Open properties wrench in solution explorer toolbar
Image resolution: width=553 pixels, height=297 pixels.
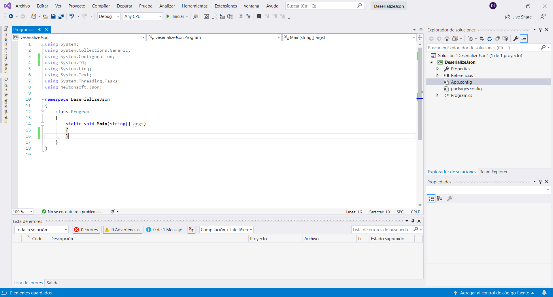pos(516,39)
